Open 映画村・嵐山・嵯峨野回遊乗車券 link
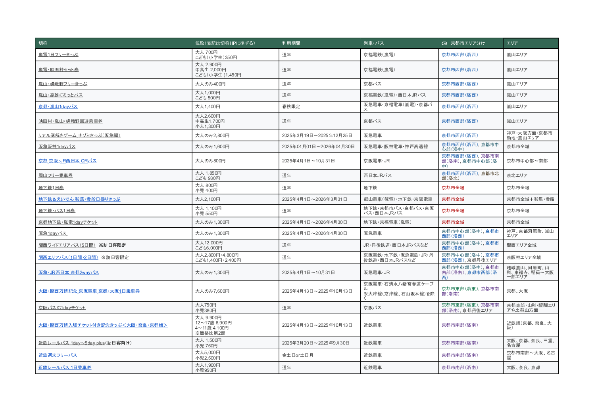This screenshot has height=419, width=594. click(70, 121)
